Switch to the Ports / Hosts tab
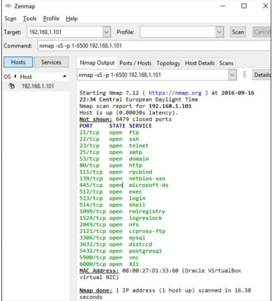 [x=135, y=63]
